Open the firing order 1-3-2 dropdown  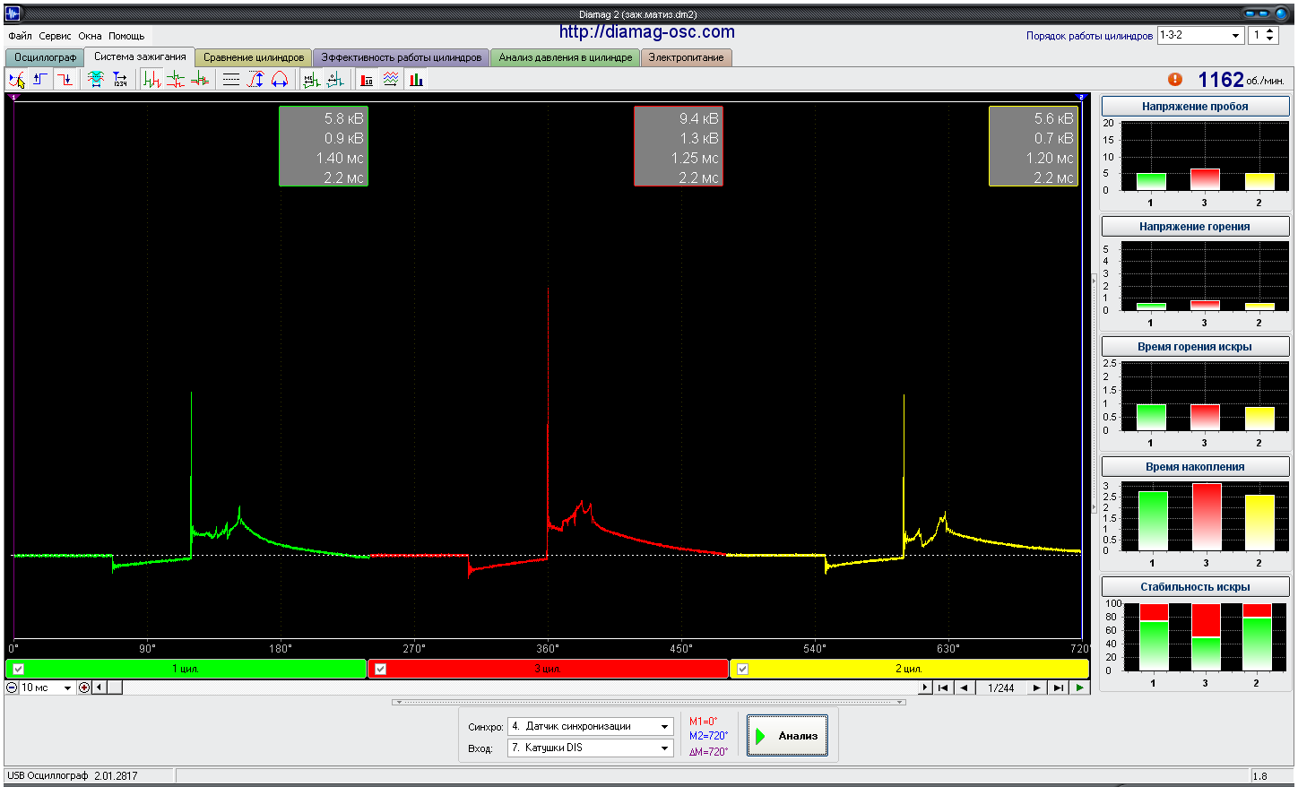[1200, 35]
